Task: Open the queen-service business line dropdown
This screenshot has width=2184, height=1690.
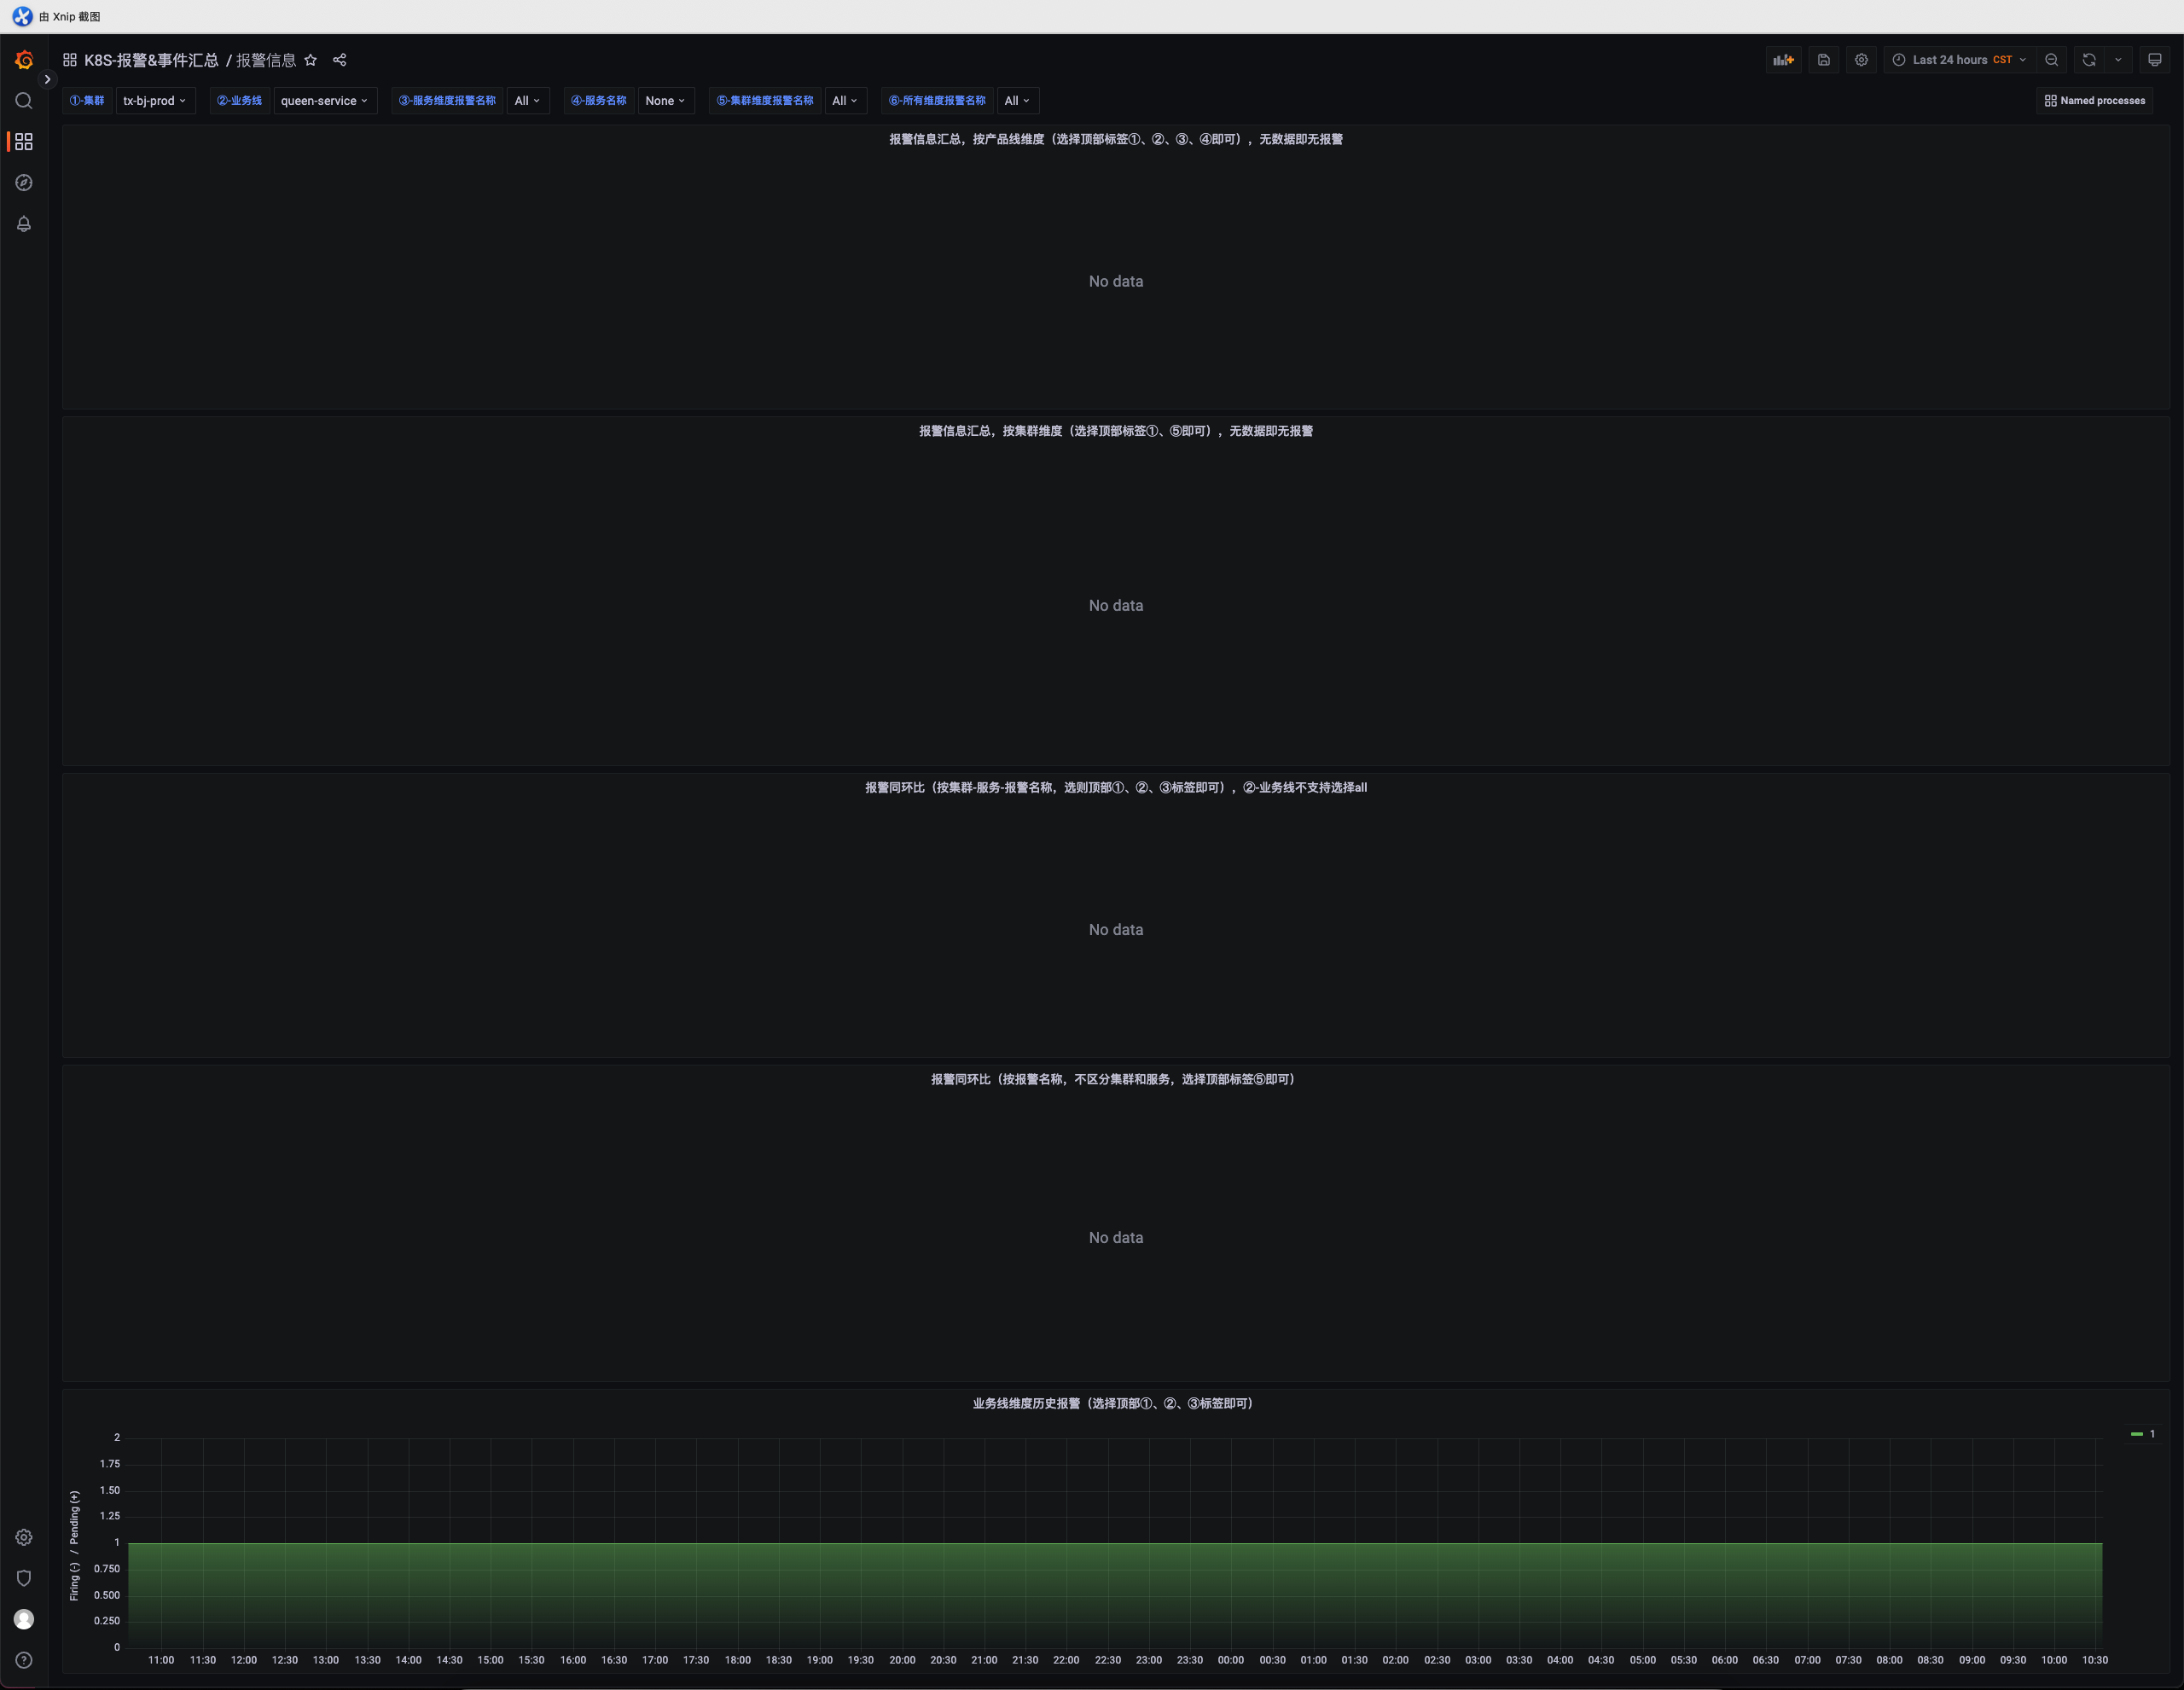Action: coord(325,101)
